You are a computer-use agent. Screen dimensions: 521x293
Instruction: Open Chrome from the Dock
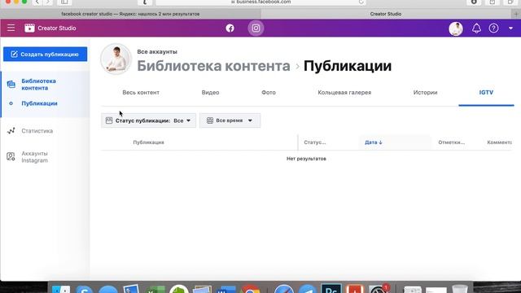point(250,288)
